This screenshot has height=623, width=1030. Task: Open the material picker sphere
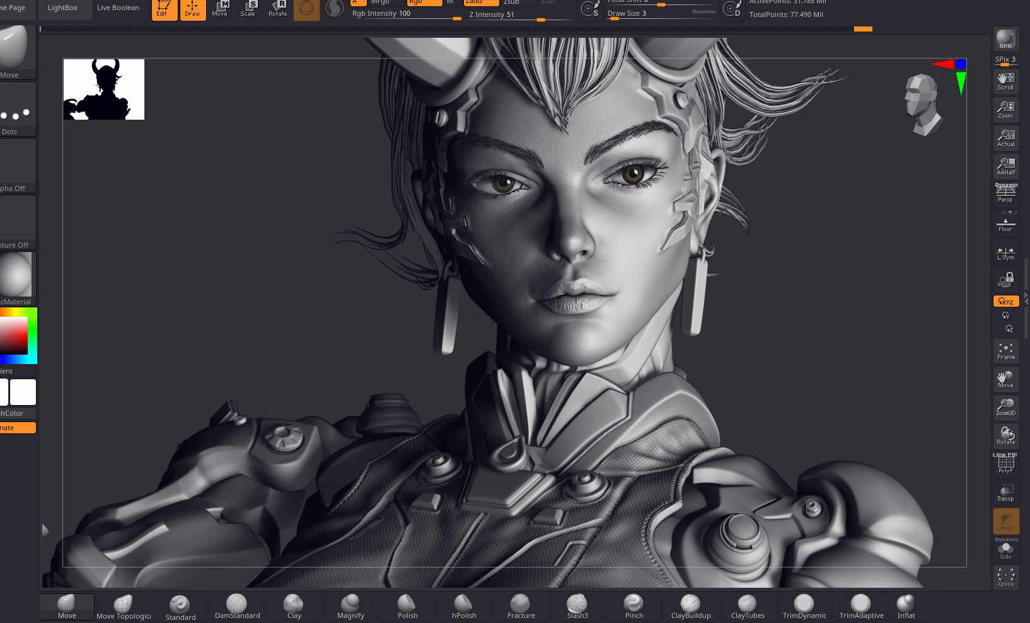point(17,278)
